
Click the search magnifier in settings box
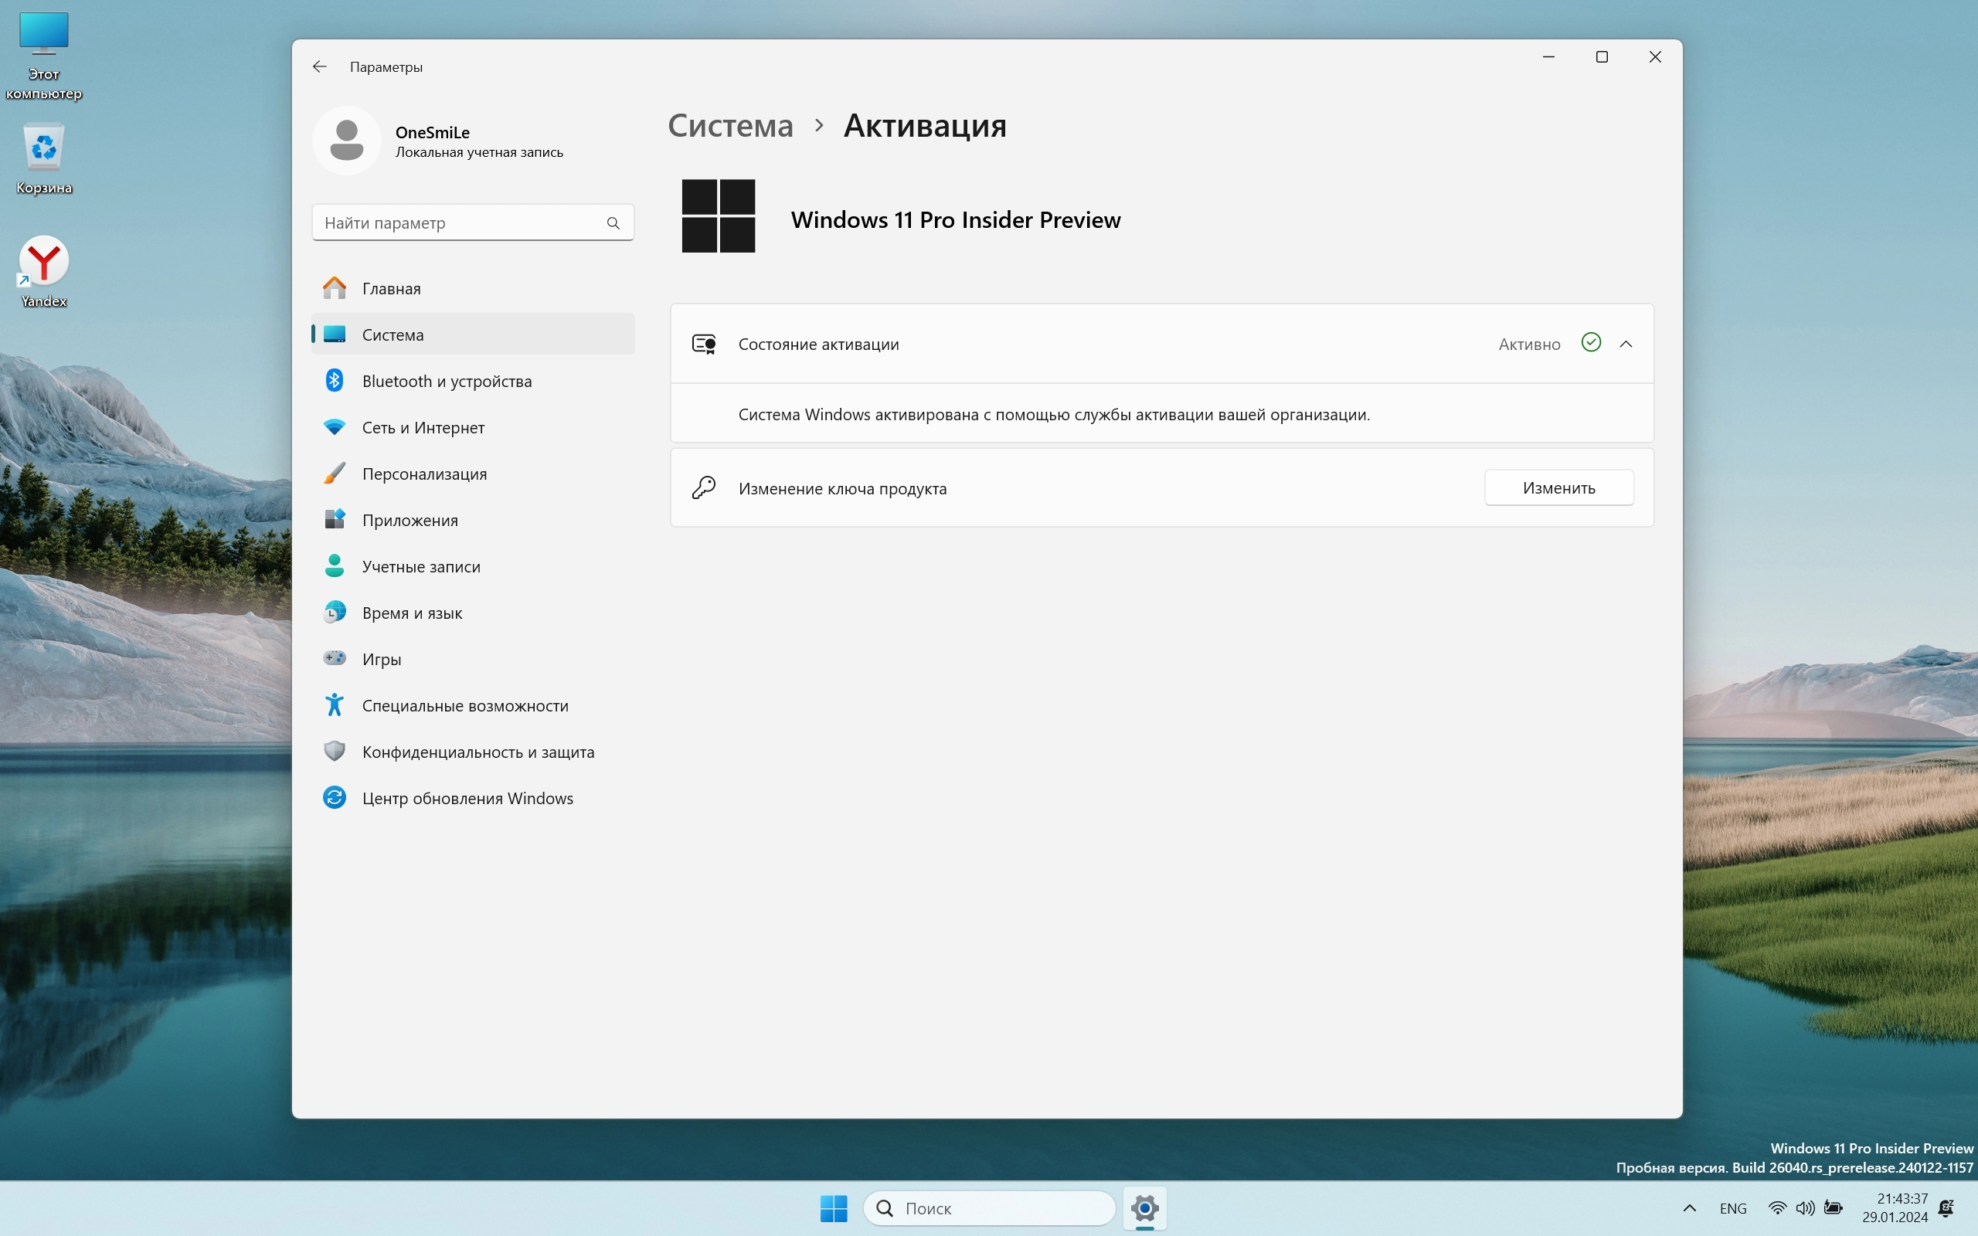613,223
